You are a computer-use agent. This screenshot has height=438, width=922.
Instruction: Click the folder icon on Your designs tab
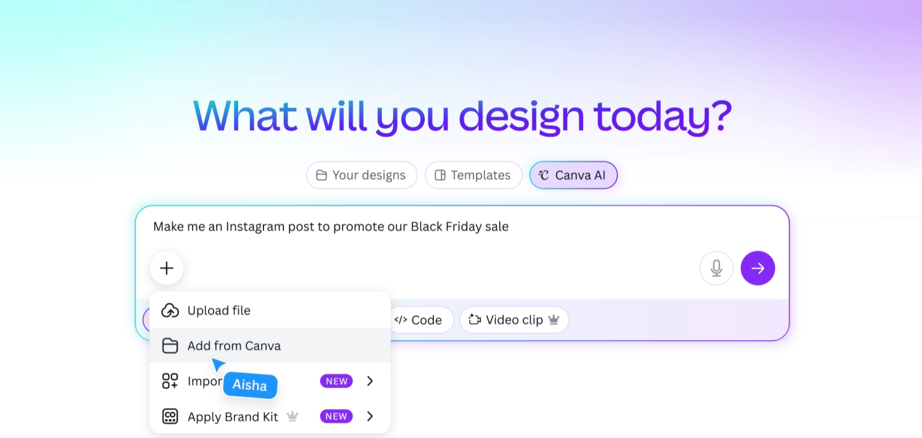click(x=322, y=175)
